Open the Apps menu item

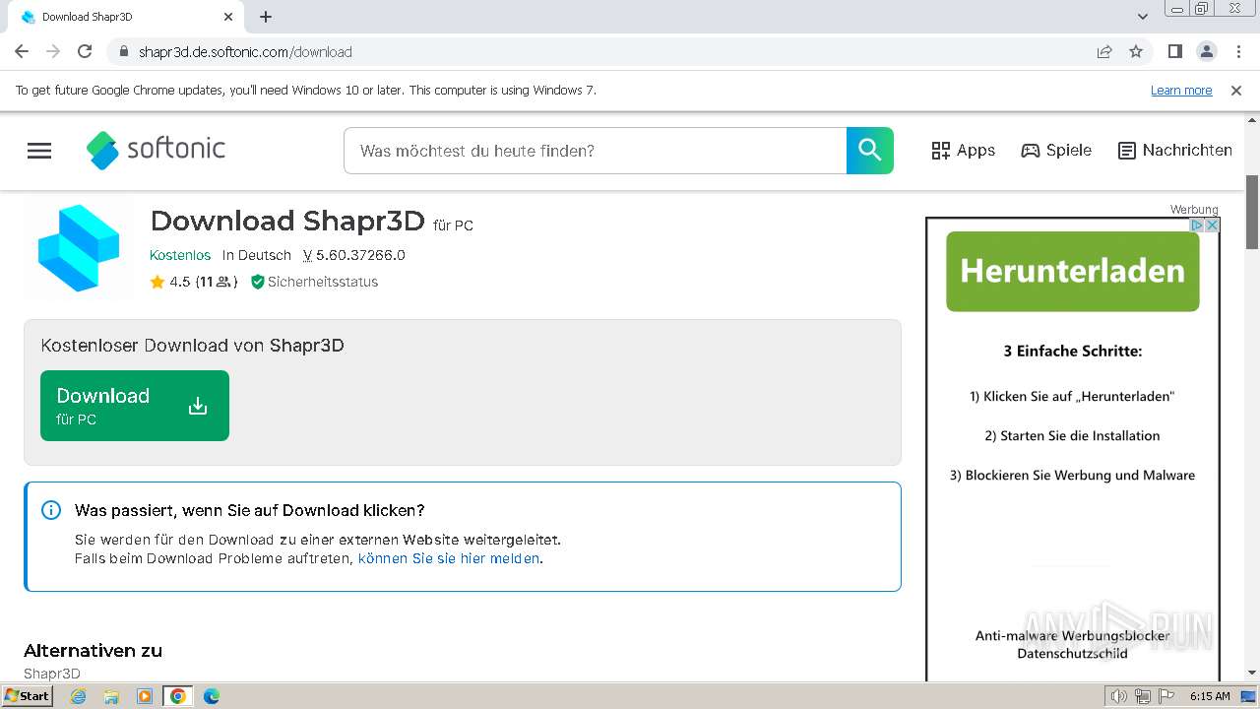click(963, 151)
